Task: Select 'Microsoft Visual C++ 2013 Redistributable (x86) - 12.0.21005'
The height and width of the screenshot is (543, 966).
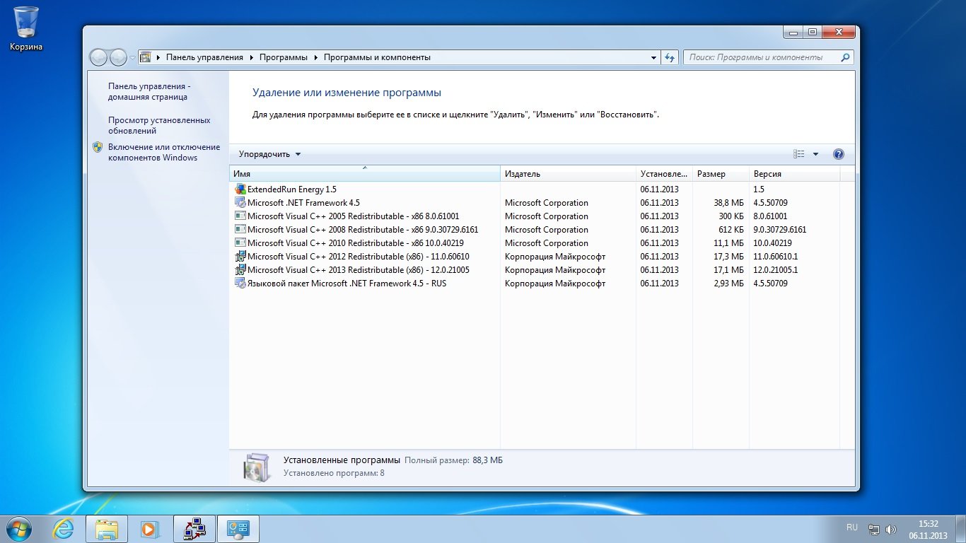Action: tap(359, 270)
